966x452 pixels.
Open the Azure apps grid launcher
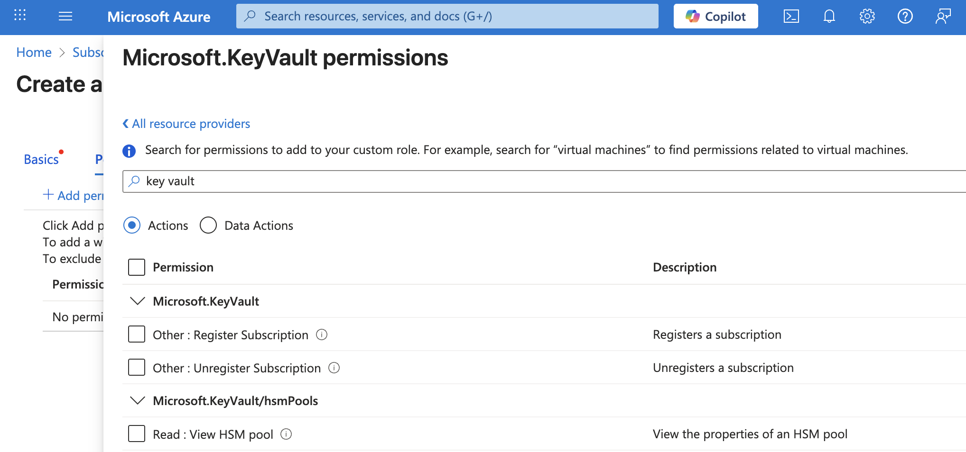tap(20, 16)
